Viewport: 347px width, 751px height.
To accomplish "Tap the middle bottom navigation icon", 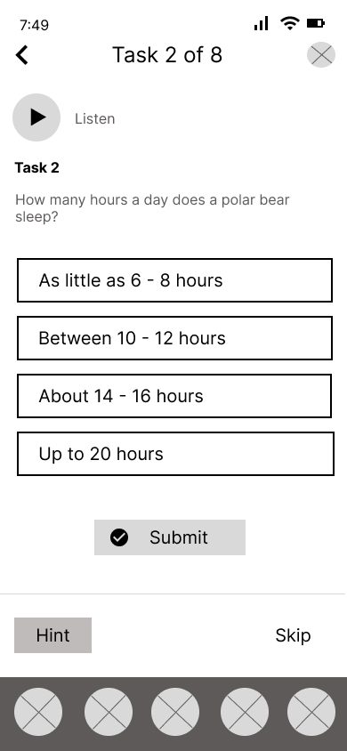I will tap(175, 712).
